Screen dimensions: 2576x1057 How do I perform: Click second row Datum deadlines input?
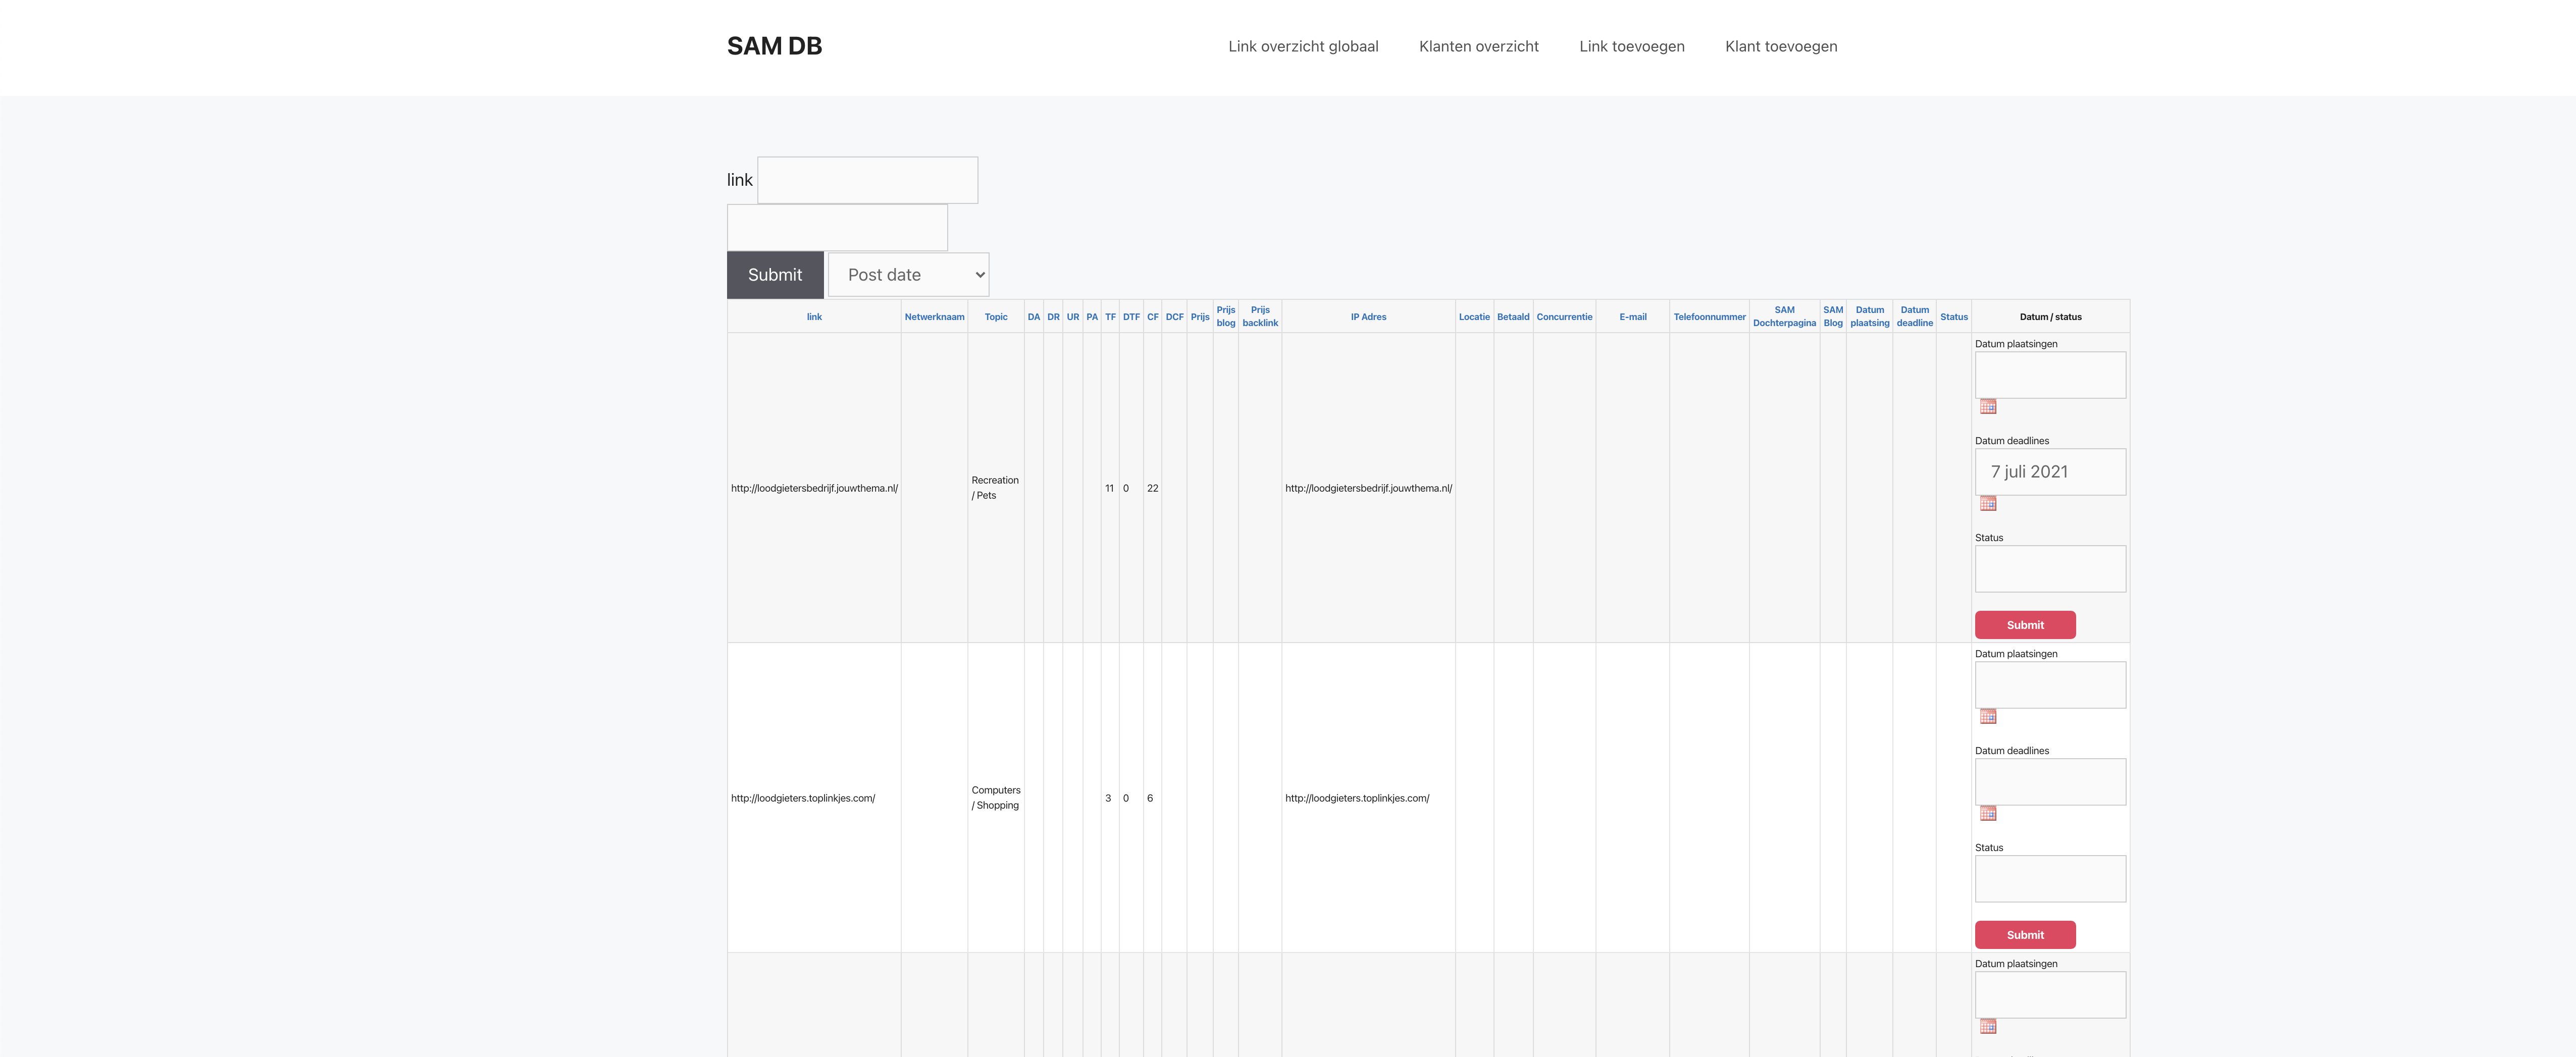pos(2050,782)
